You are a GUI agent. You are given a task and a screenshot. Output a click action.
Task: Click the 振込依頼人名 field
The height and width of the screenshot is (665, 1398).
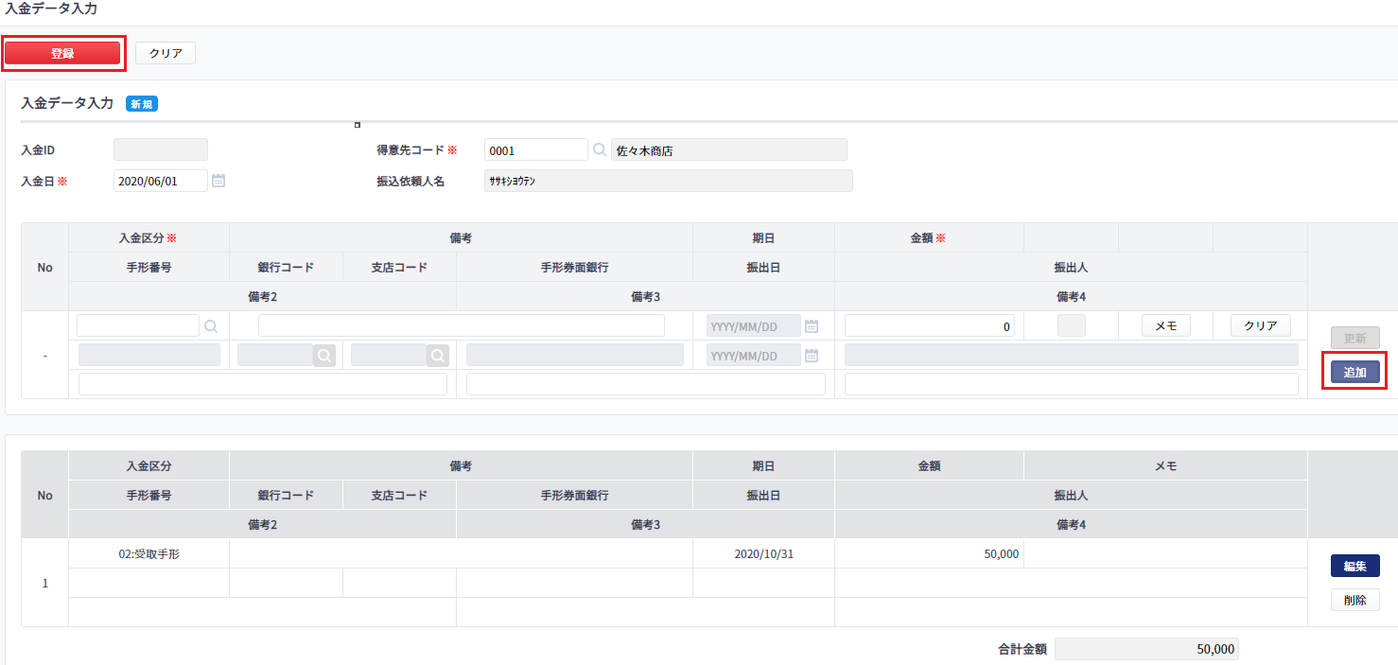click(x=669, y=181)
